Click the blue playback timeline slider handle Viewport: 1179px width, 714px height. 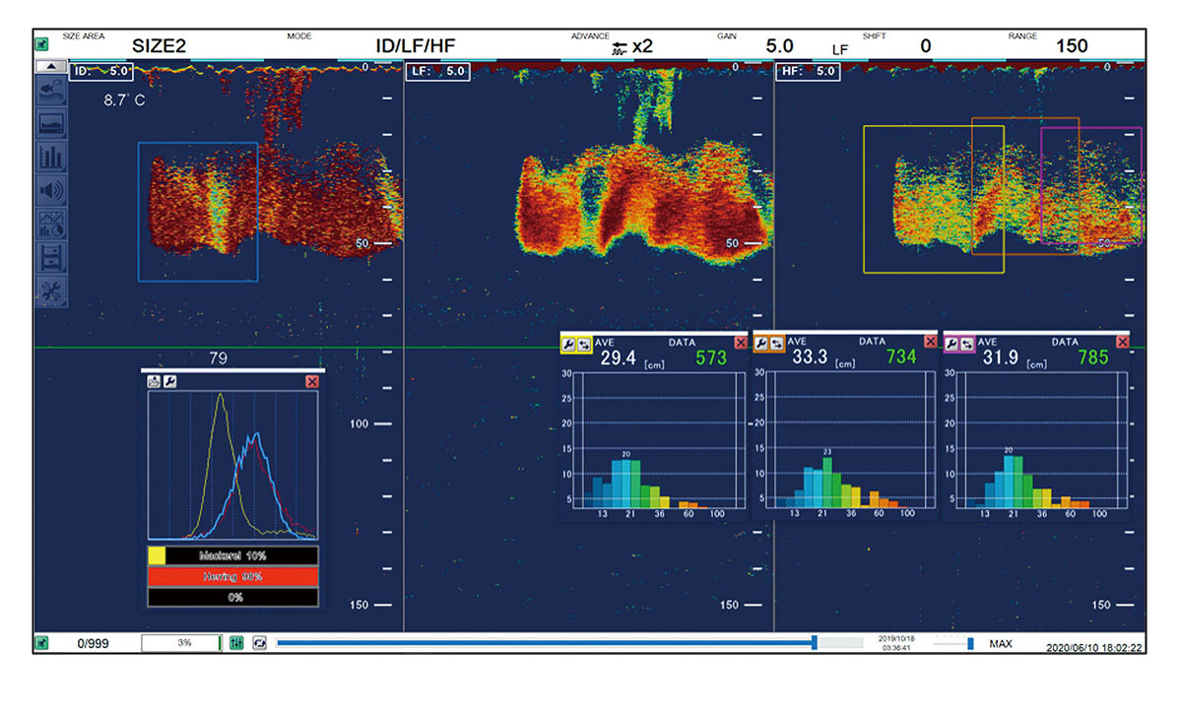click(x=815, y=643)
